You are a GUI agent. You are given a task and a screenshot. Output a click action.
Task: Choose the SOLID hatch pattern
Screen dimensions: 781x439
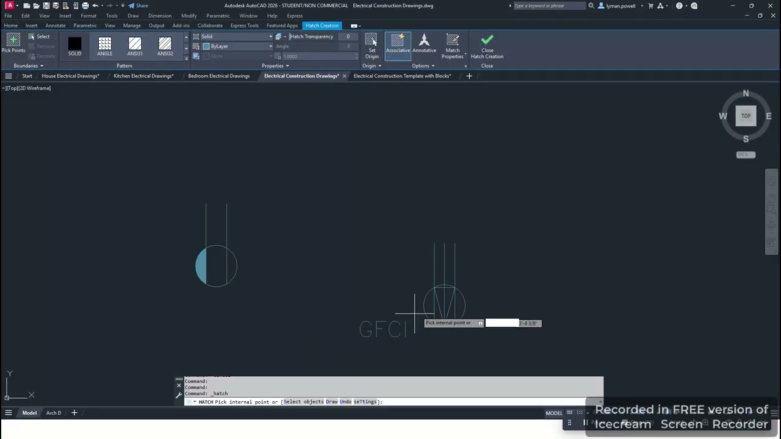click(x=74, y=46)
